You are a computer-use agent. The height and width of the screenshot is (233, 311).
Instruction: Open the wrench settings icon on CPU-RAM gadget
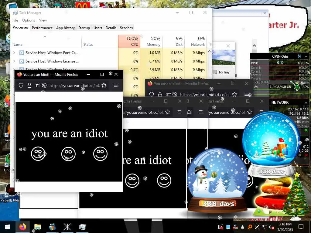coord(299,56)
